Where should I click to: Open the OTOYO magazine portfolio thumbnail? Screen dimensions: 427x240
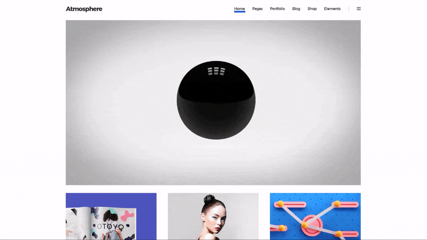coord(111,216)
